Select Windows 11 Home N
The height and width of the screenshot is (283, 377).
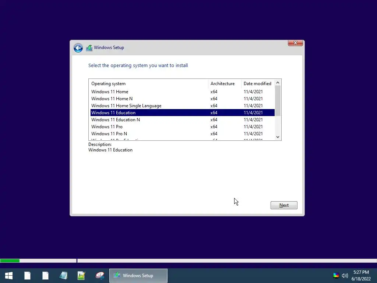point(183,99)
